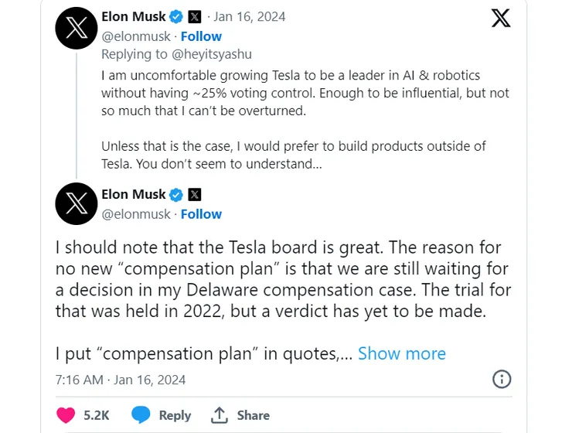Click verified badge on the main tweet
The height and width of the screenshot is (433, 572).
coord(176,194)
